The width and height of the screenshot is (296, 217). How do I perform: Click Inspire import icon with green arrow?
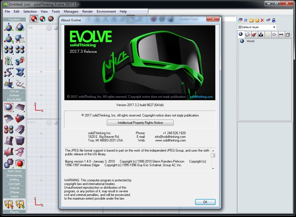tap(20, 204)
